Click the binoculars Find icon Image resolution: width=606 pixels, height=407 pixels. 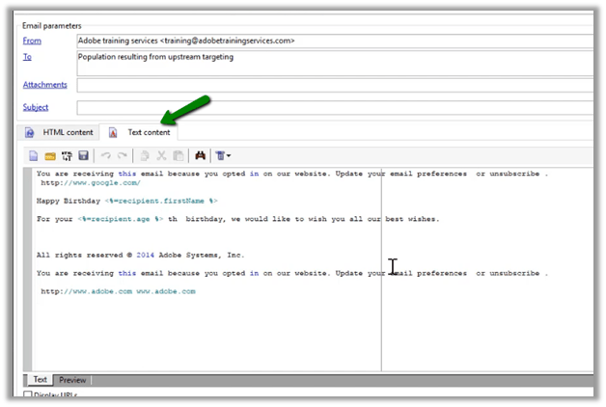tap(202, 156)
